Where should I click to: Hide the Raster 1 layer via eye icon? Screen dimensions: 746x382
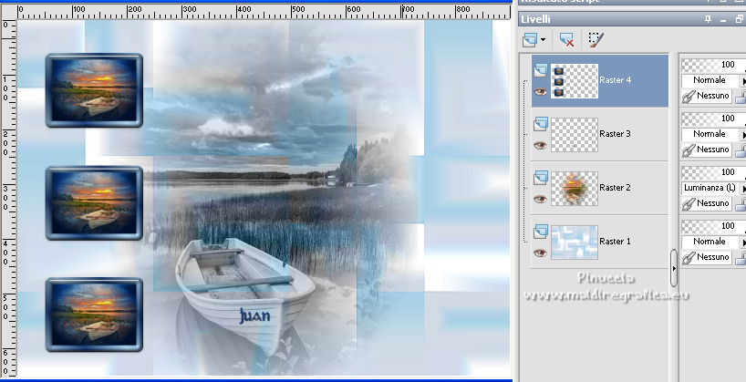(x=540, y=253)
